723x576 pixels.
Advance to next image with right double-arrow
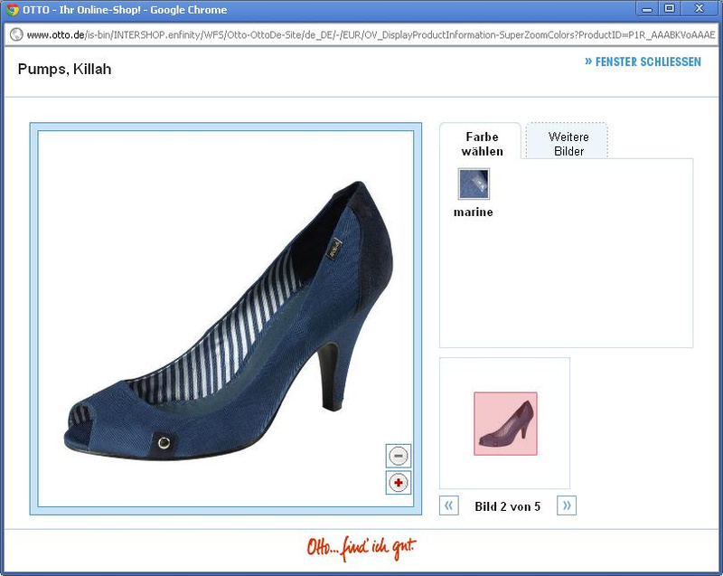pos(567,505)
